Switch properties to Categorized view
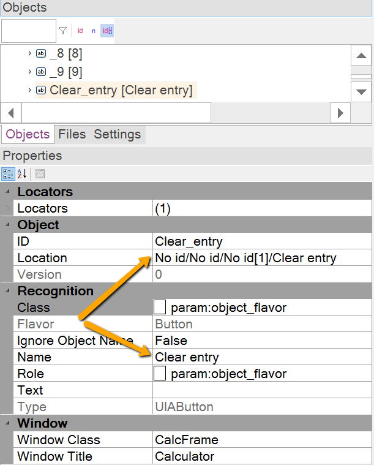Image resolution: width=374 pixels, height=465 pixels. (x=8, y=174)
